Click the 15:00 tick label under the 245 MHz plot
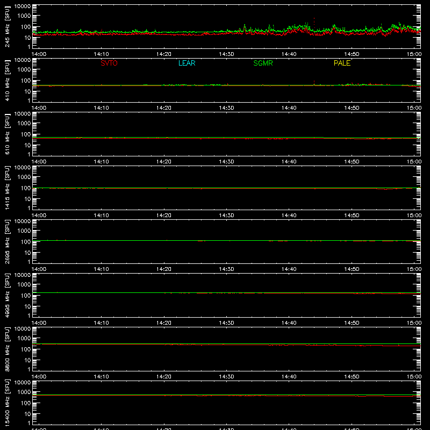430x430 pixels. [x=414, y=54]
